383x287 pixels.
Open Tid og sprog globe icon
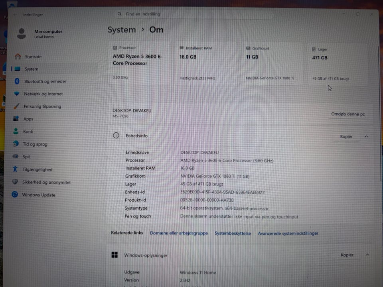[x=16, y=144]
